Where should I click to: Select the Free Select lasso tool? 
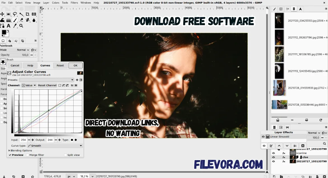[x=15, y=14]
